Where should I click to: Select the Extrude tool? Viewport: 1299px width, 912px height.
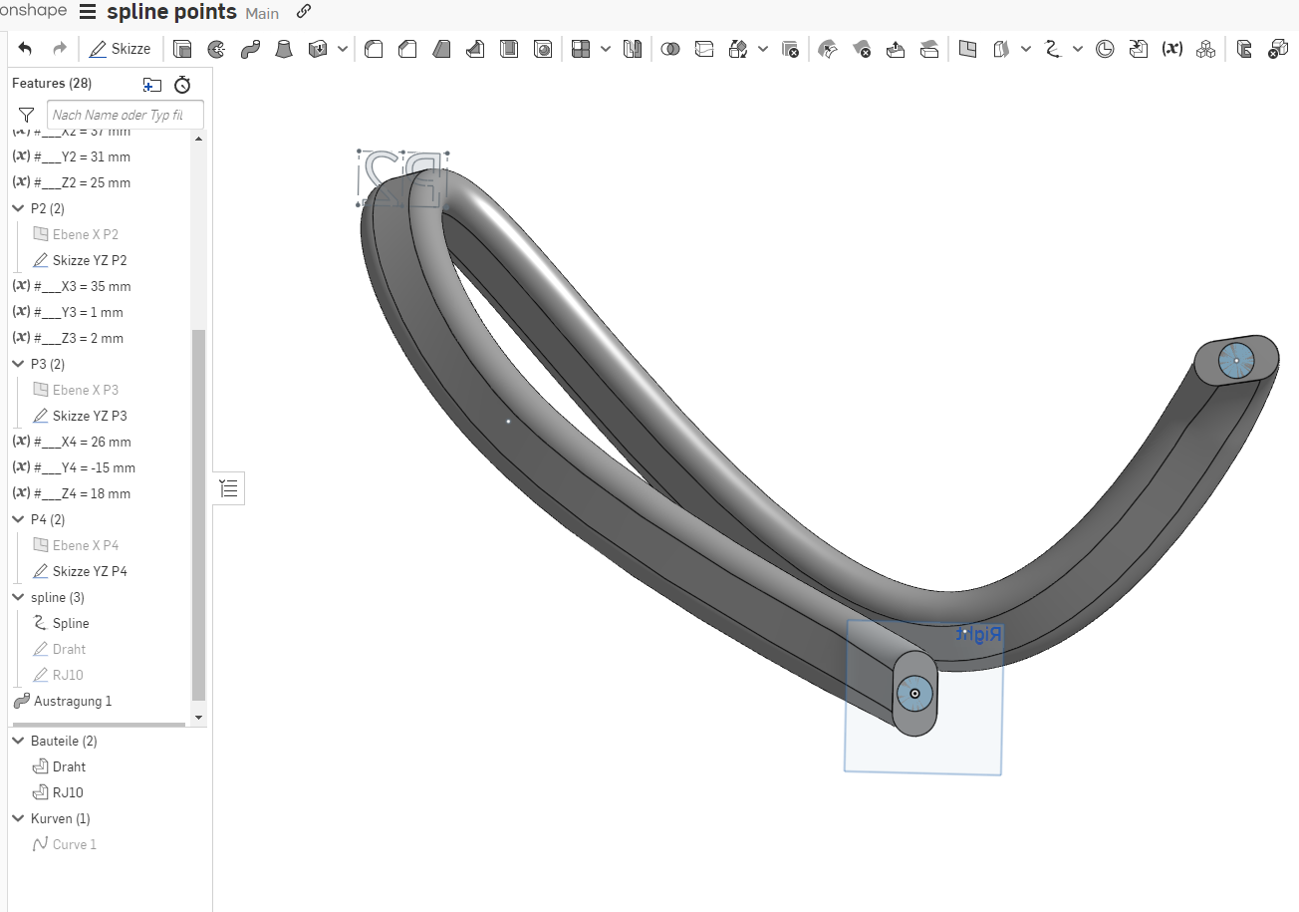pyautogui.click(x=182, y=49)
